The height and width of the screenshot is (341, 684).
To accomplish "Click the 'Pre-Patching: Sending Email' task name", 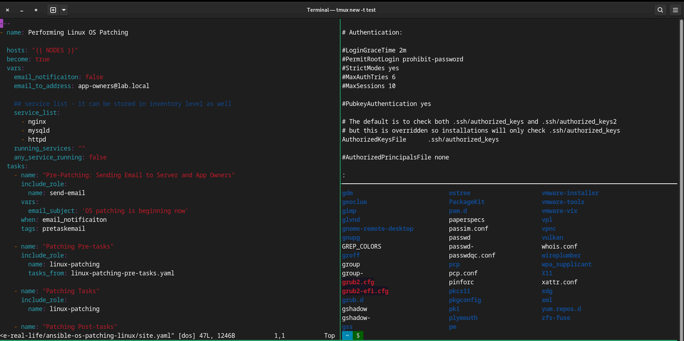I will click(x=139, y=175).
